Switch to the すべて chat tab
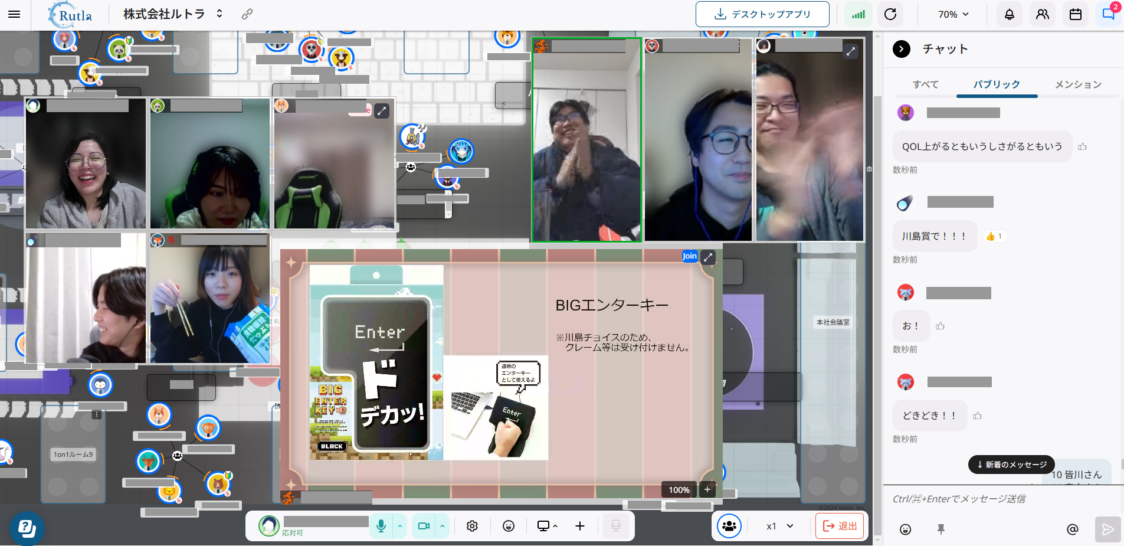1124x546 pixels. (925, 84)
